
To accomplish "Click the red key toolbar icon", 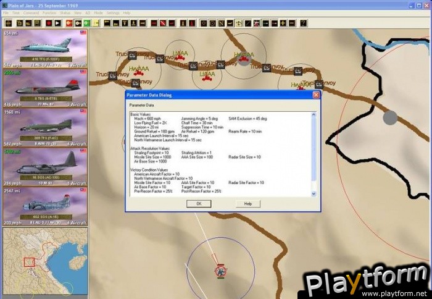I will 69,23.
